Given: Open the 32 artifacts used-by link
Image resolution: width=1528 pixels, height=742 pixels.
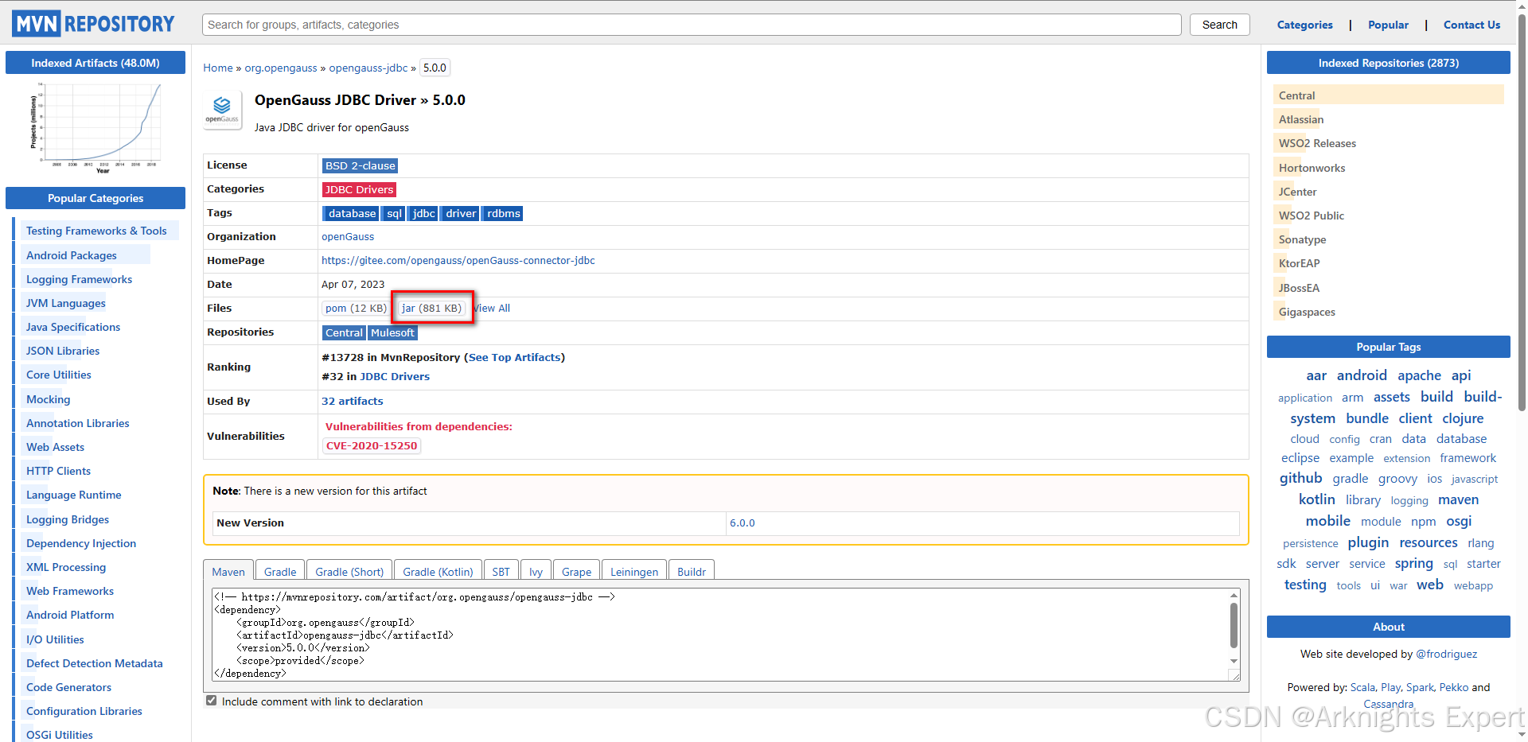Looking at the screenshot, I should [352, 401].
